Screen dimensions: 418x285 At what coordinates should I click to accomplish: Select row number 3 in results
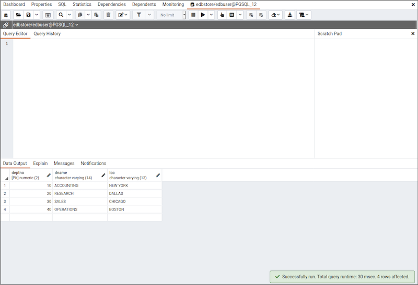click(x=5, y=201)
